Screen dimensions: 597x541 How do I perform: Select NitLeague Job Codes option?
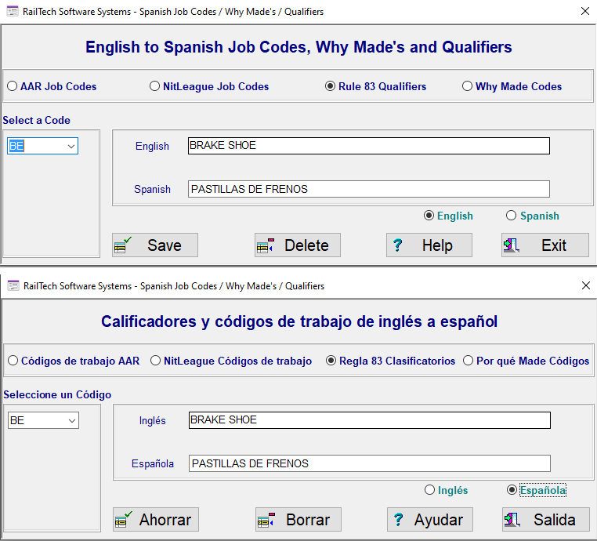209,86
